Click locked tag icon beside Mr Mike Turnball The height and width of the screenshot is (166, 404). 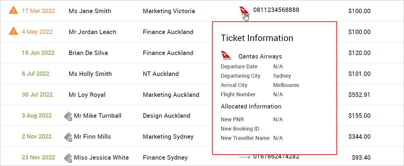pyautogui.click(x=68, y=116)
